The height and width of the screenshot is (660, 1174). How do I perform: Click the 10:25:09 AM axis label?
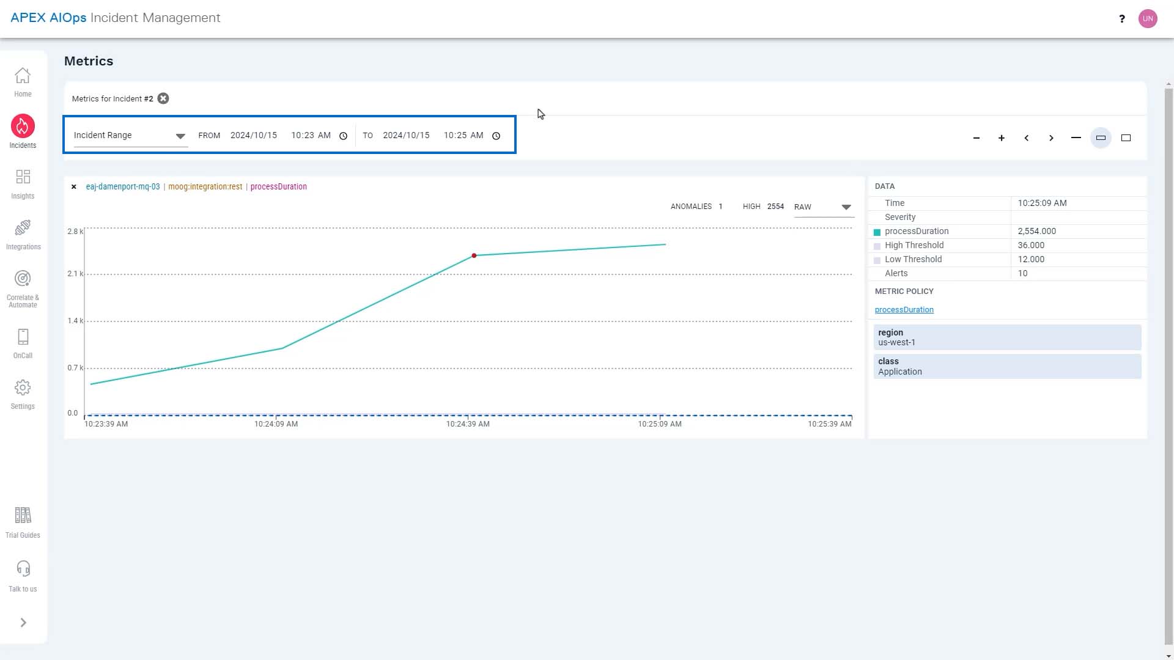point(660,424)
